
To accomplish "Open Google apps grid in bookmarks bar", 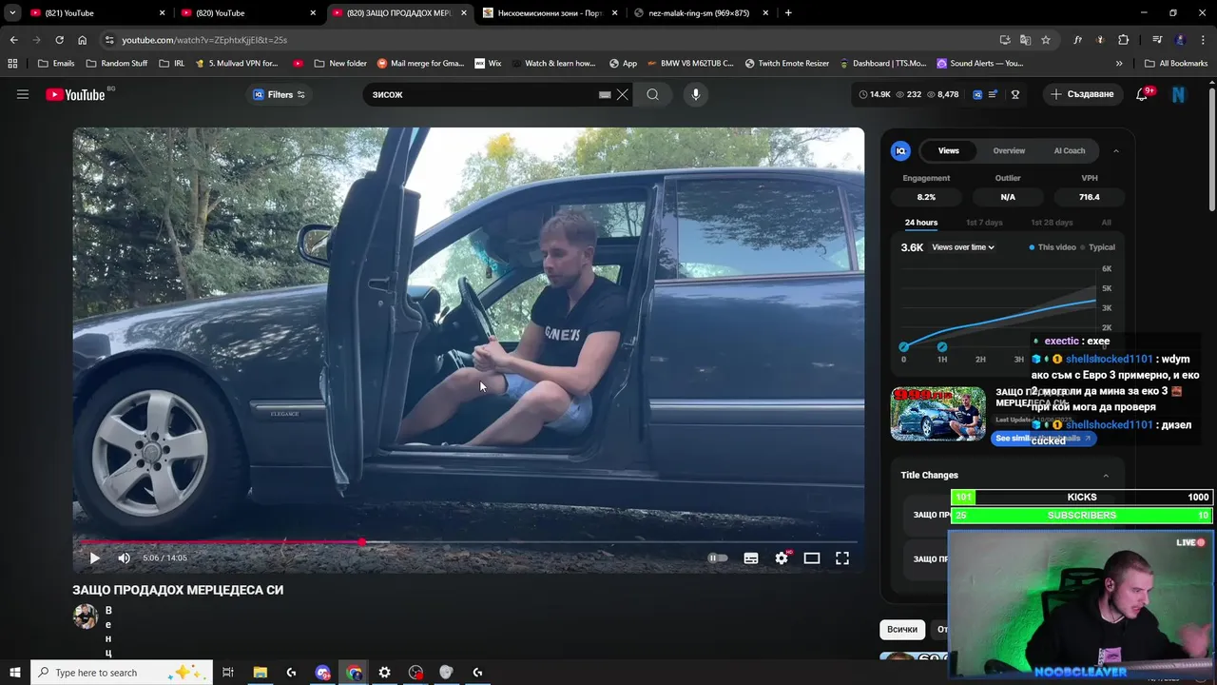I will 12,64.
